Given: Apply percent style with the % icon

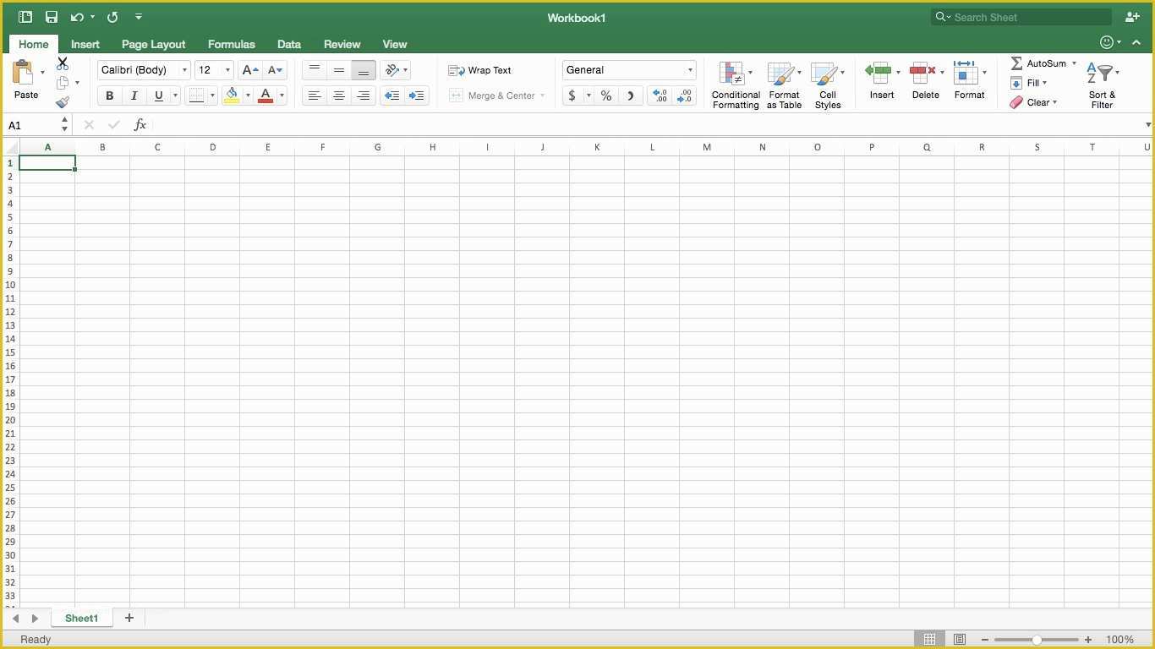Looking at the screenshot, I should pos(606,95).
